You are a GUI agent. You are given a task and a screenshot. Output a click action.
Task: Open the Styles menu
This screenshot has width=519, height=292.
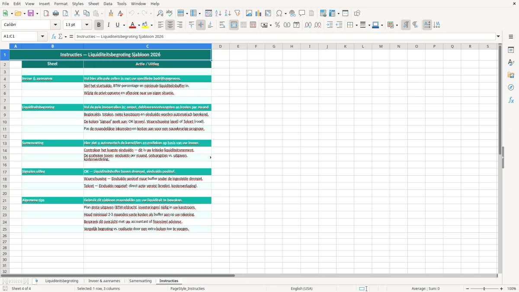pyautogui.click(x=78, y=3)
